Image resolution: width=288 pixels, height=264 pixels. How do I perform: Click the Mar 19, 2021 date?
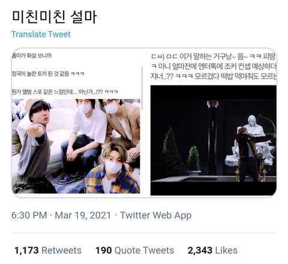[83, 215]
